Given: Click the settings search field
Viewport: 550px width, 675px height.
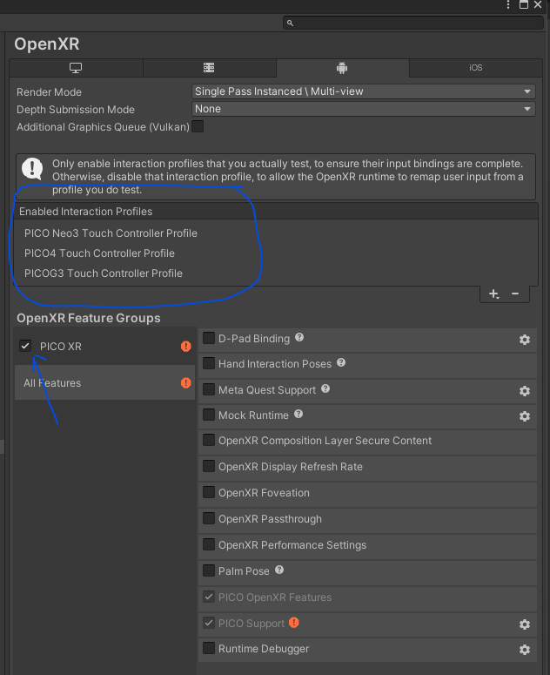Looking at the screenshot, I should click(413, 23).
